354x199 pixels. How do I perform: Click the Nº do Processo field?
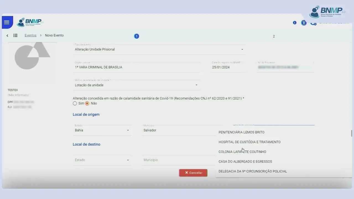click(x=285, y=67)
